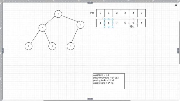180x101 pixels.
Task: Select position cell 3 in the Pos row
Action: tap(125, 13)
